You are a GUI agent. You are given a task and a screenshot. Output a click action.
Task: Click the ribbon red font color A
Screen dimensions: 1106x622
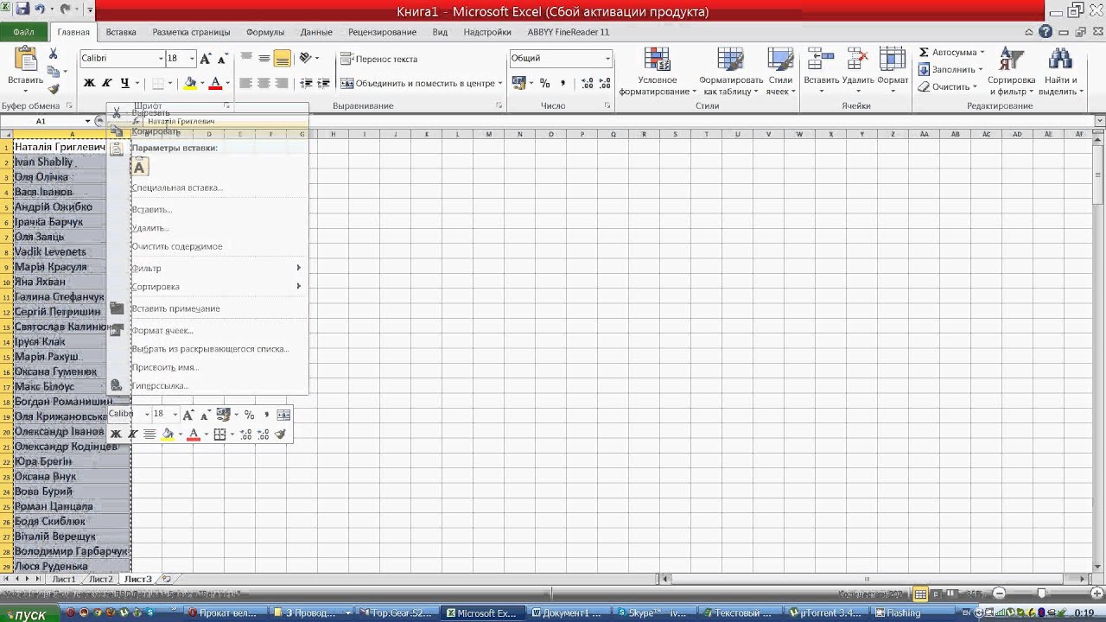pos(216,83)
